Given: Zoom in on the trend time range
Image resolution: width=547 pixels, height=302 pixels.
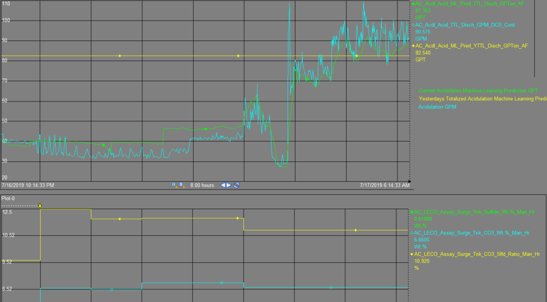Looking at the screenshot, I should (174, 186).
